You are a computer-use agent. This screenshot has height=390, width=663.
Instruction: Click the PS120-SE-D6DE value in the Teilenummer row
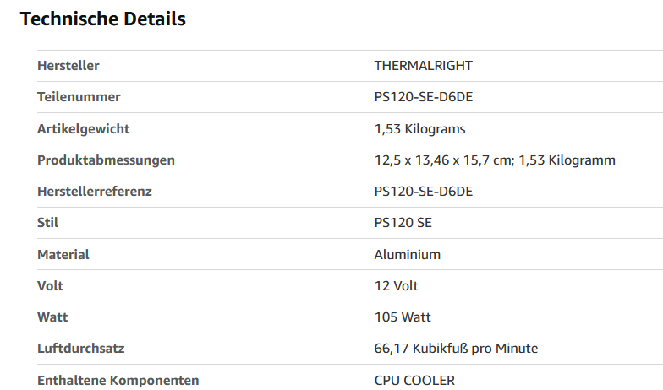tap(423, 96)
